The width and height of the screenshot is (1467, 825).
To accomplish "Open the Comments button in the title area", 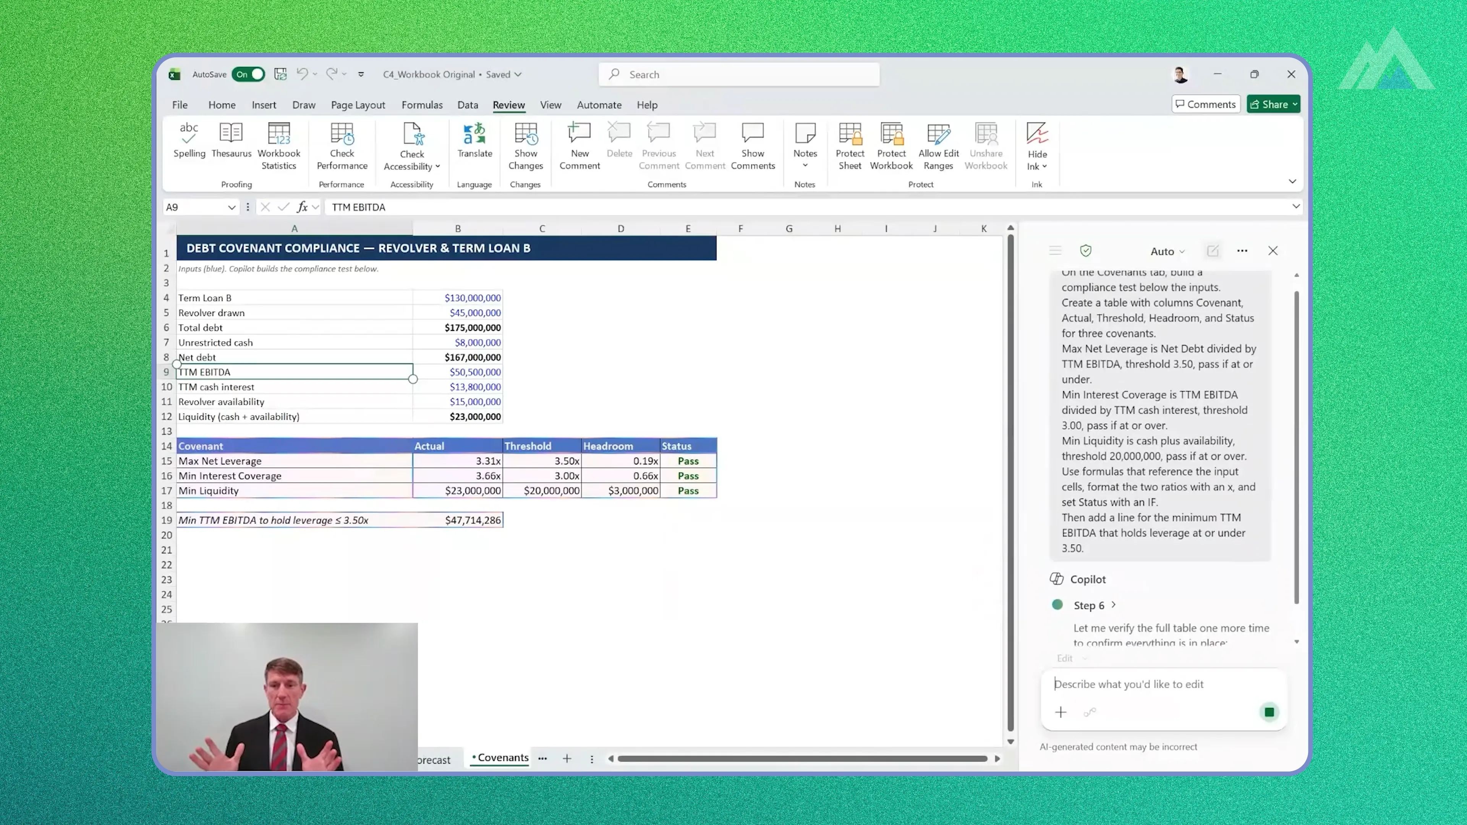I will click(x=1206, y=104).
